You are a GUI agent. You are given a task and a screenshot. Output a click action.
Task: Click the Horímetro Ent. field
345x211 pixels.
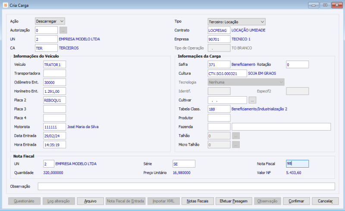pyautogui.click(x=54, y=91)
